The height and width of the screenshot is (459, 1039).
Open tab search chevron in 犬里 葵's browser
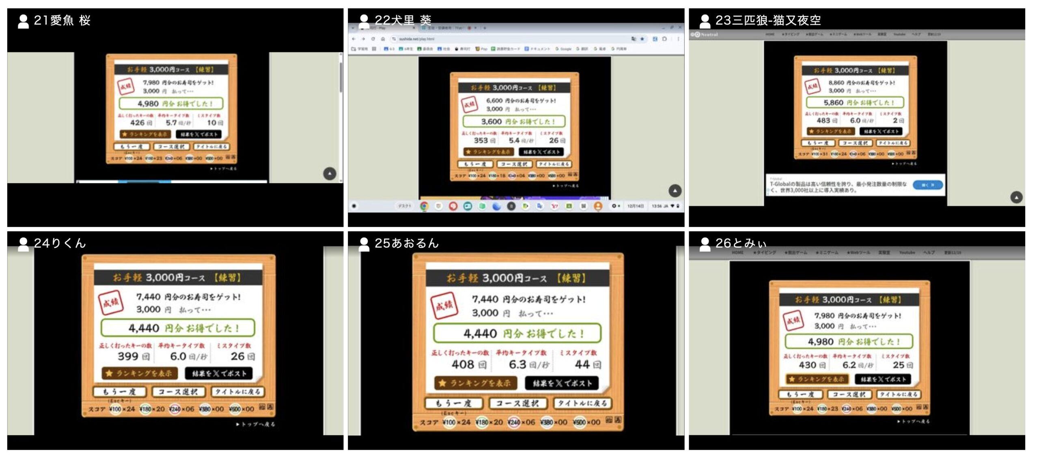pos(353,28)
